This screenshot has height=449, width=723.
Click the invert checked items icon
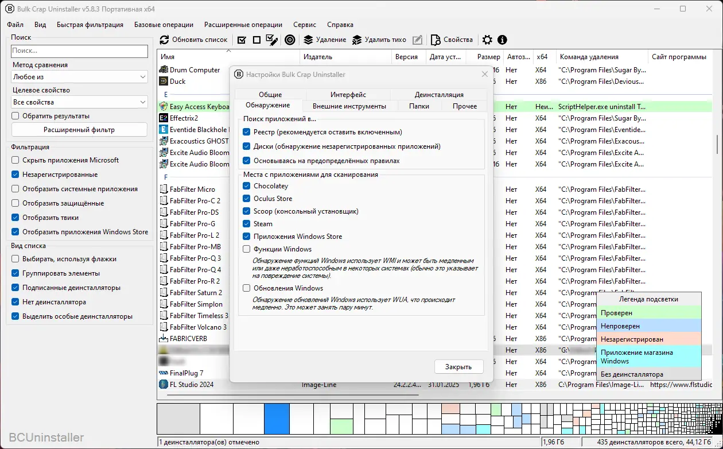click(272, 40)
